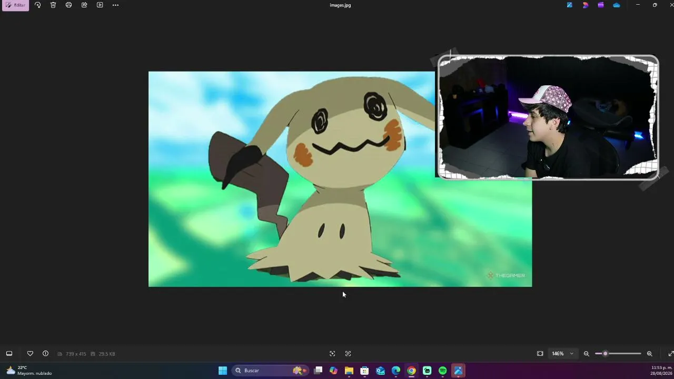
Task: Click the Mimikyu image in the viewer
Action: click(340, 179)
